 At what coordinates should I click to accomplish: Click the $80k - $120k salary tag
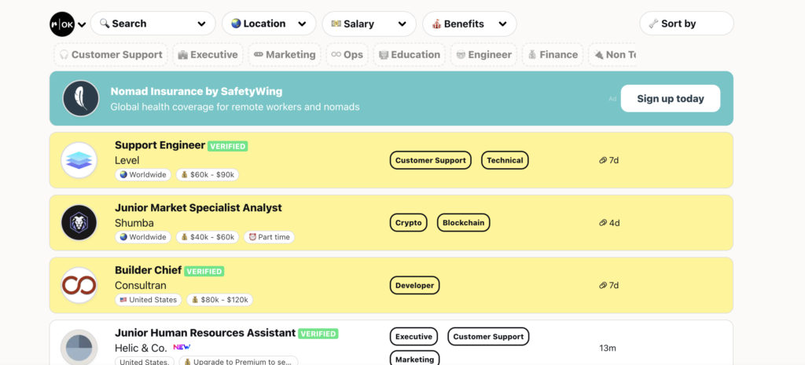pos(220,300)
